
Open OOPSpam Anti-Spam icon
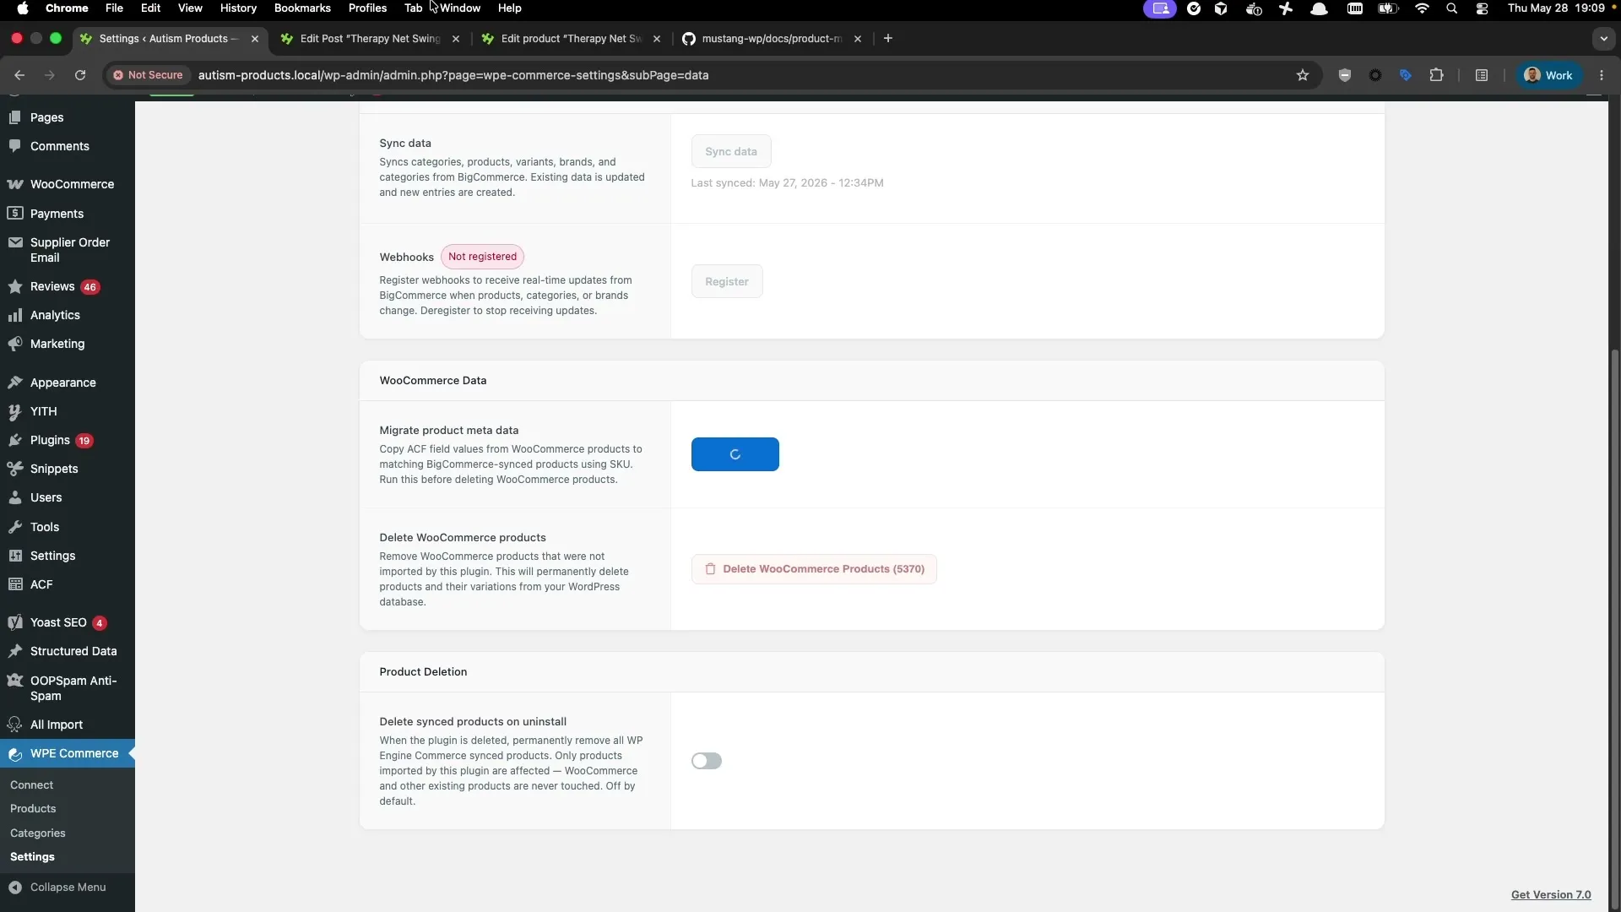click(15, 681)
